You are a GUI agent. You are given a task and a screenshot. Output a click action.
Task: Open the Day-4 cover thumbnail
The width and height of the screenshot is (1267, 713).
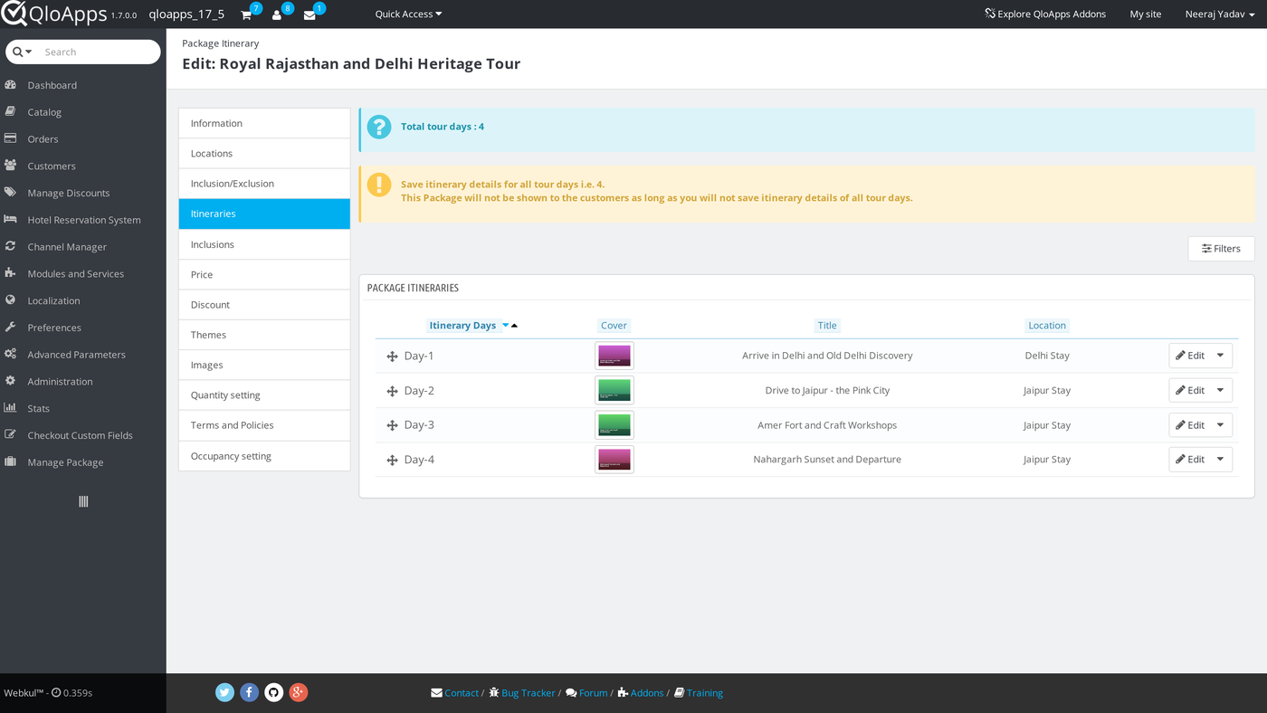point(614,459)
